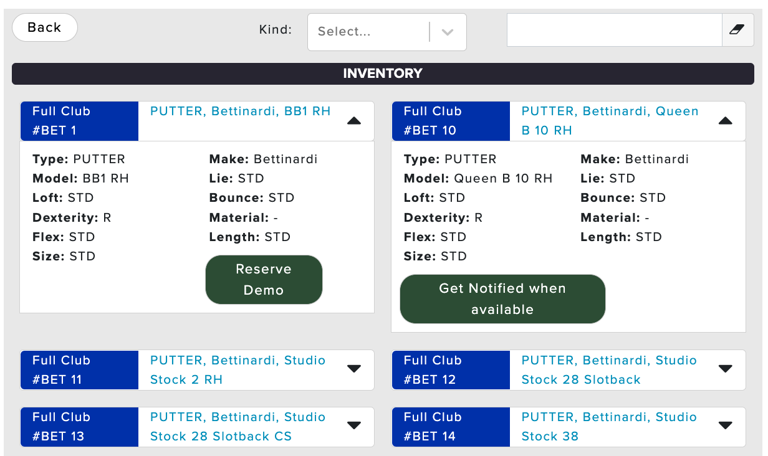Click the INVENTORY header bar

(383, 74)
